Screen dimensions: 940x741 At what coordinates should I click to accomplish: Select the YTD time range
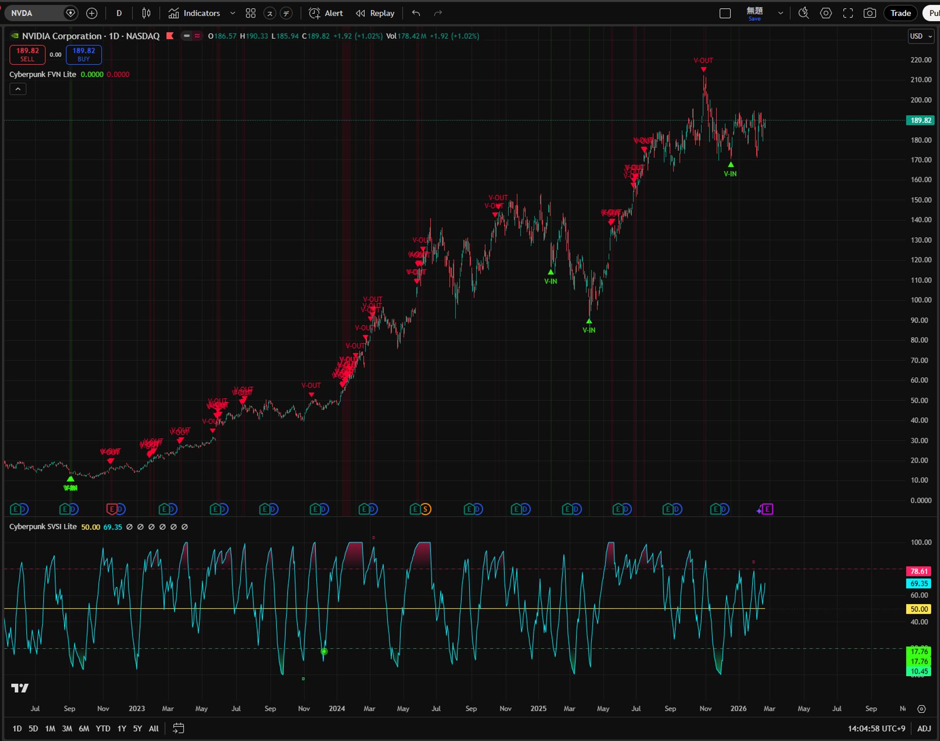103,728
